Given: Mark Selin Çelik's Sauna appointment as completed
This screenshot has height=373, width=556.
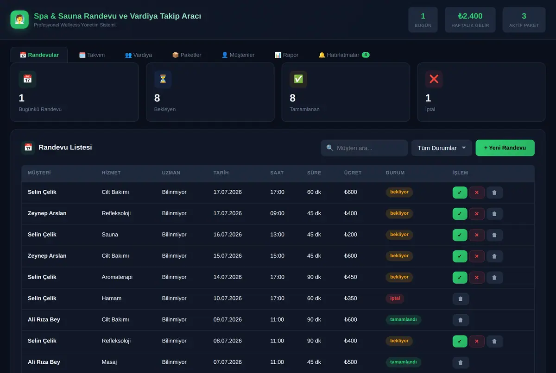Looking at the screenshot, I should (460, 235).
